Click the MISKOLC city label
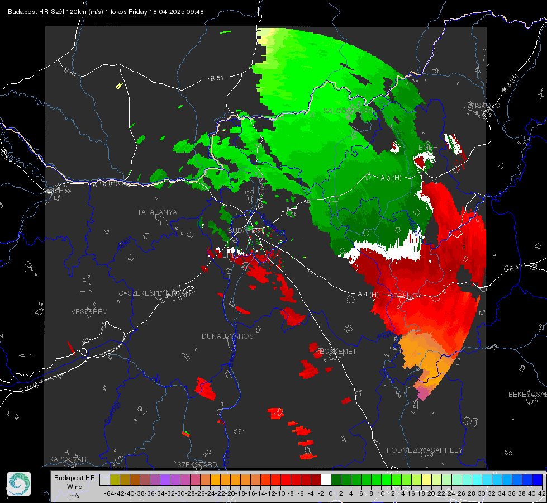This screenshot has width=547, height=503. [x=484, y=106]
